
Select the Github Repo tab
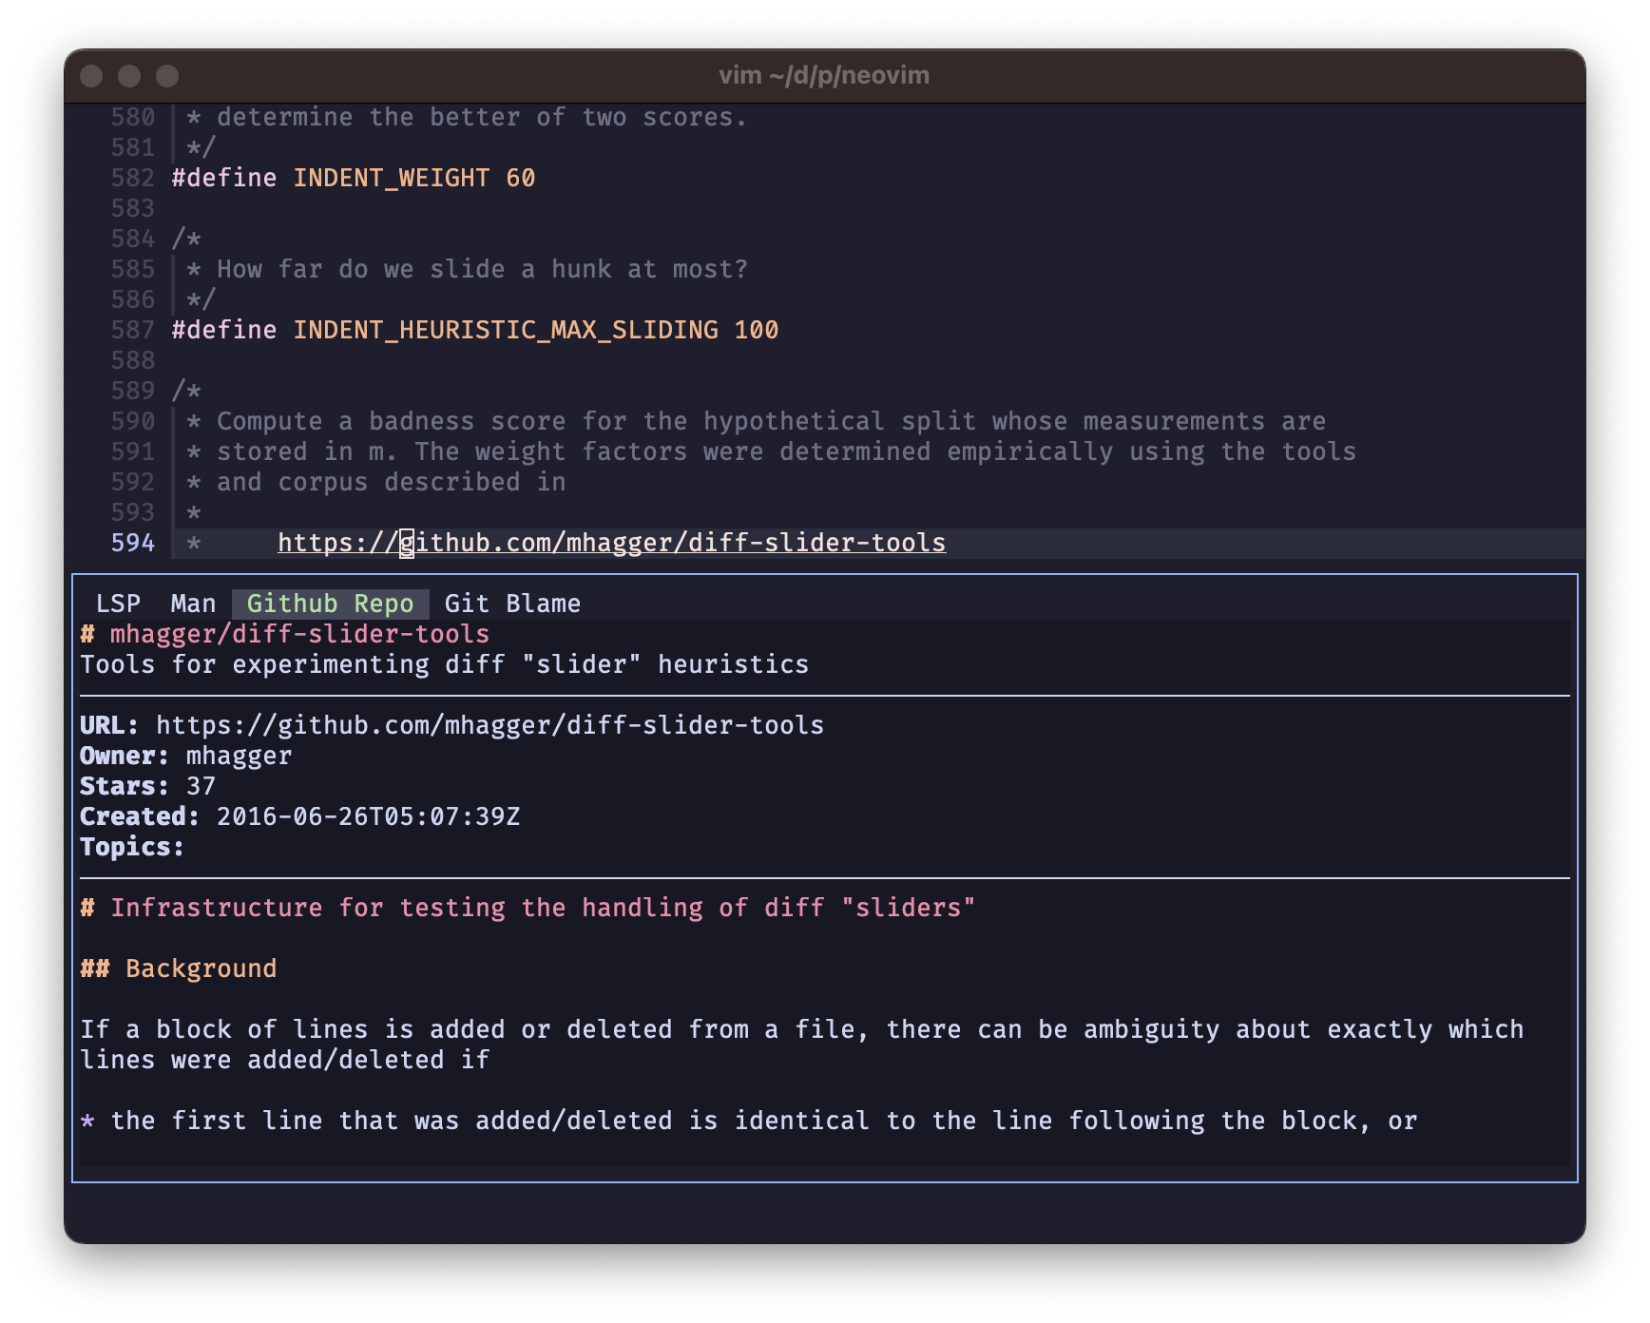pos(330,604)
